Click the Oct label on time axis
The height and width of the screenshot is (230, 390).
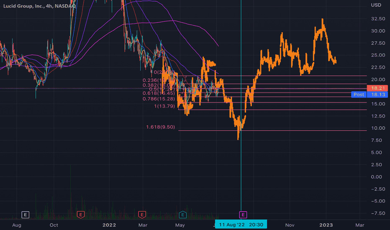coord(54,225)
